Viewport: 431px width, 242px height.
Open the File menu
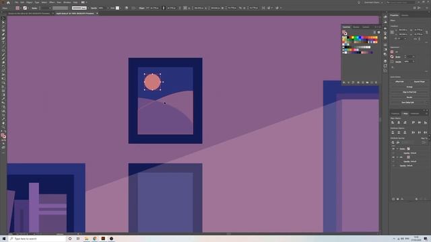pyautogui.click(x=16, y=2)
